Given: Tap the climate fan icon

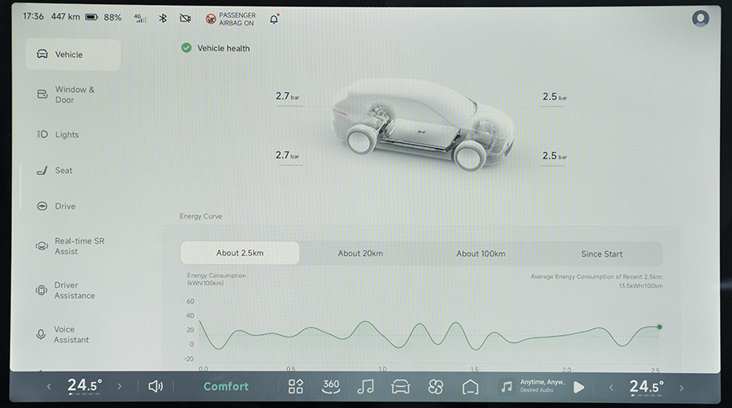Looking at the screenshot, I should (x=435, y=386).
